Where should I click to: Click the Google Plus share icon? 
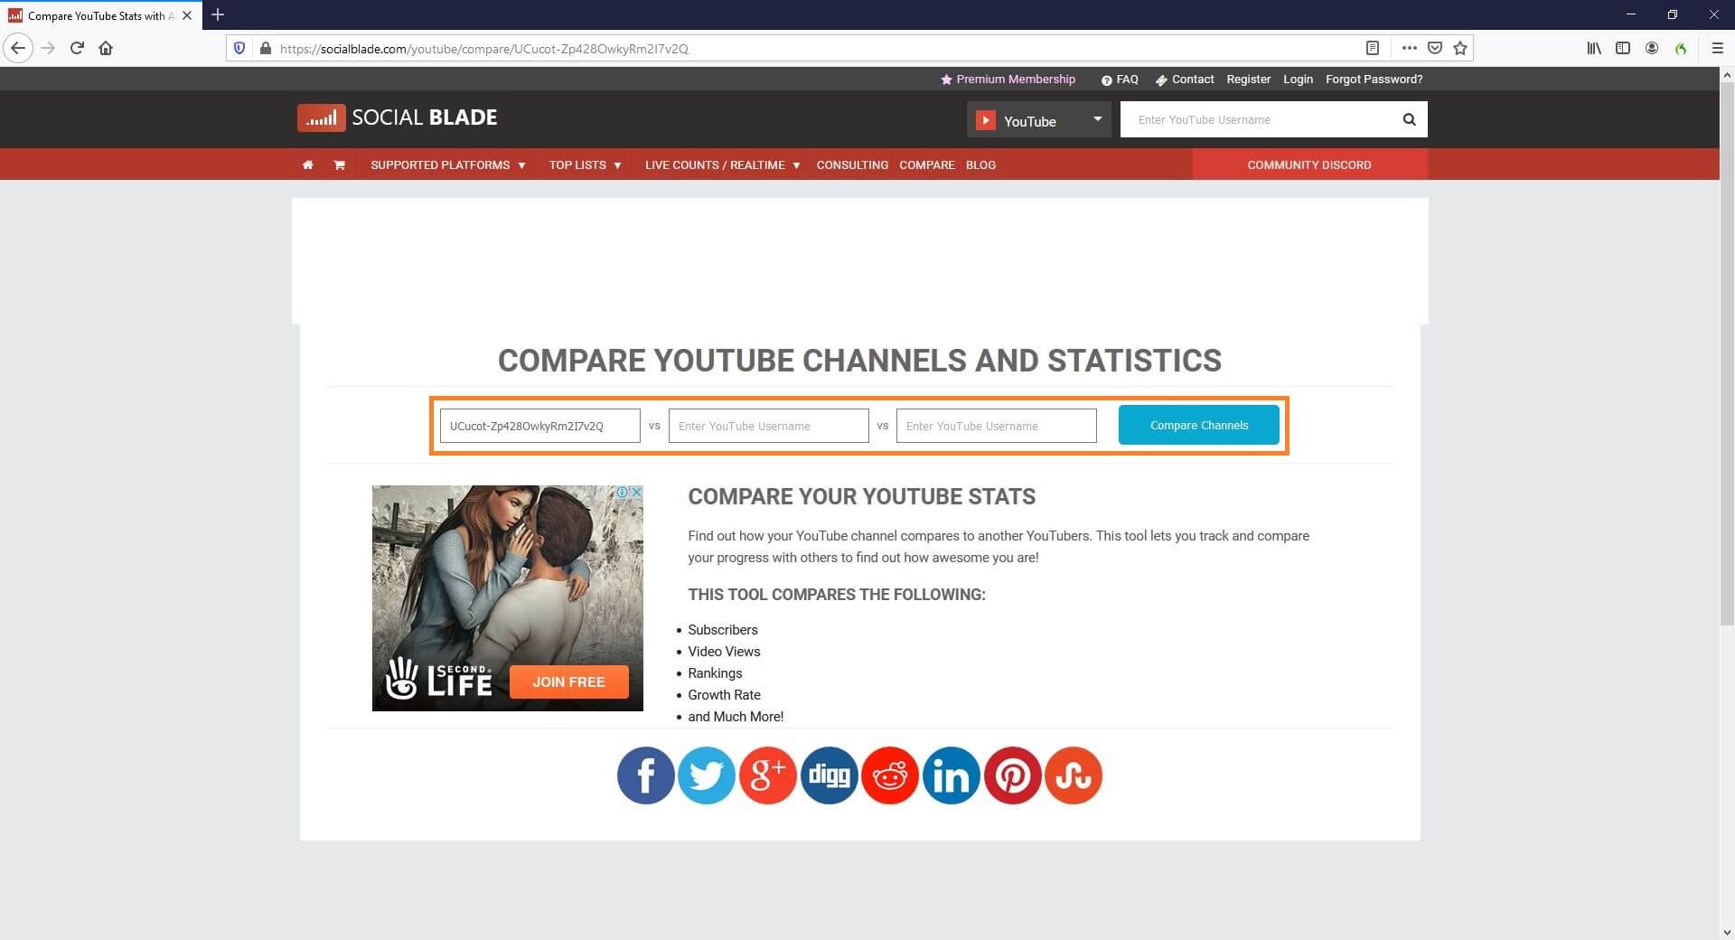pyautogui.click(x=767, y=775)
